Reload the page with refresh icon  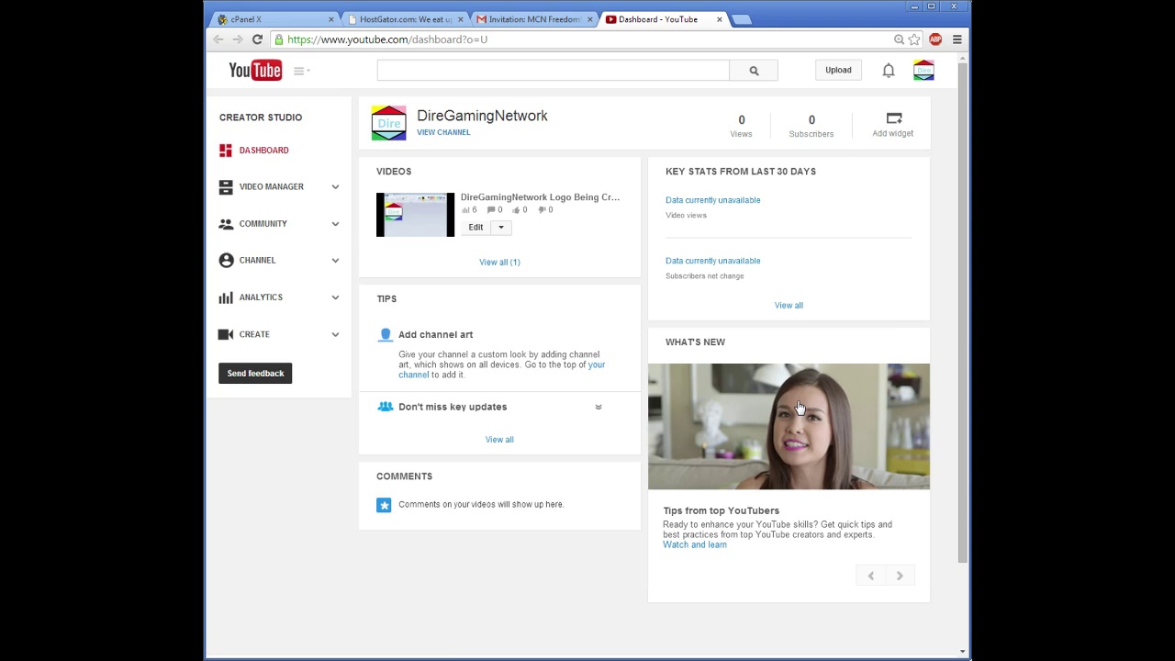click(x=257, y=39)
